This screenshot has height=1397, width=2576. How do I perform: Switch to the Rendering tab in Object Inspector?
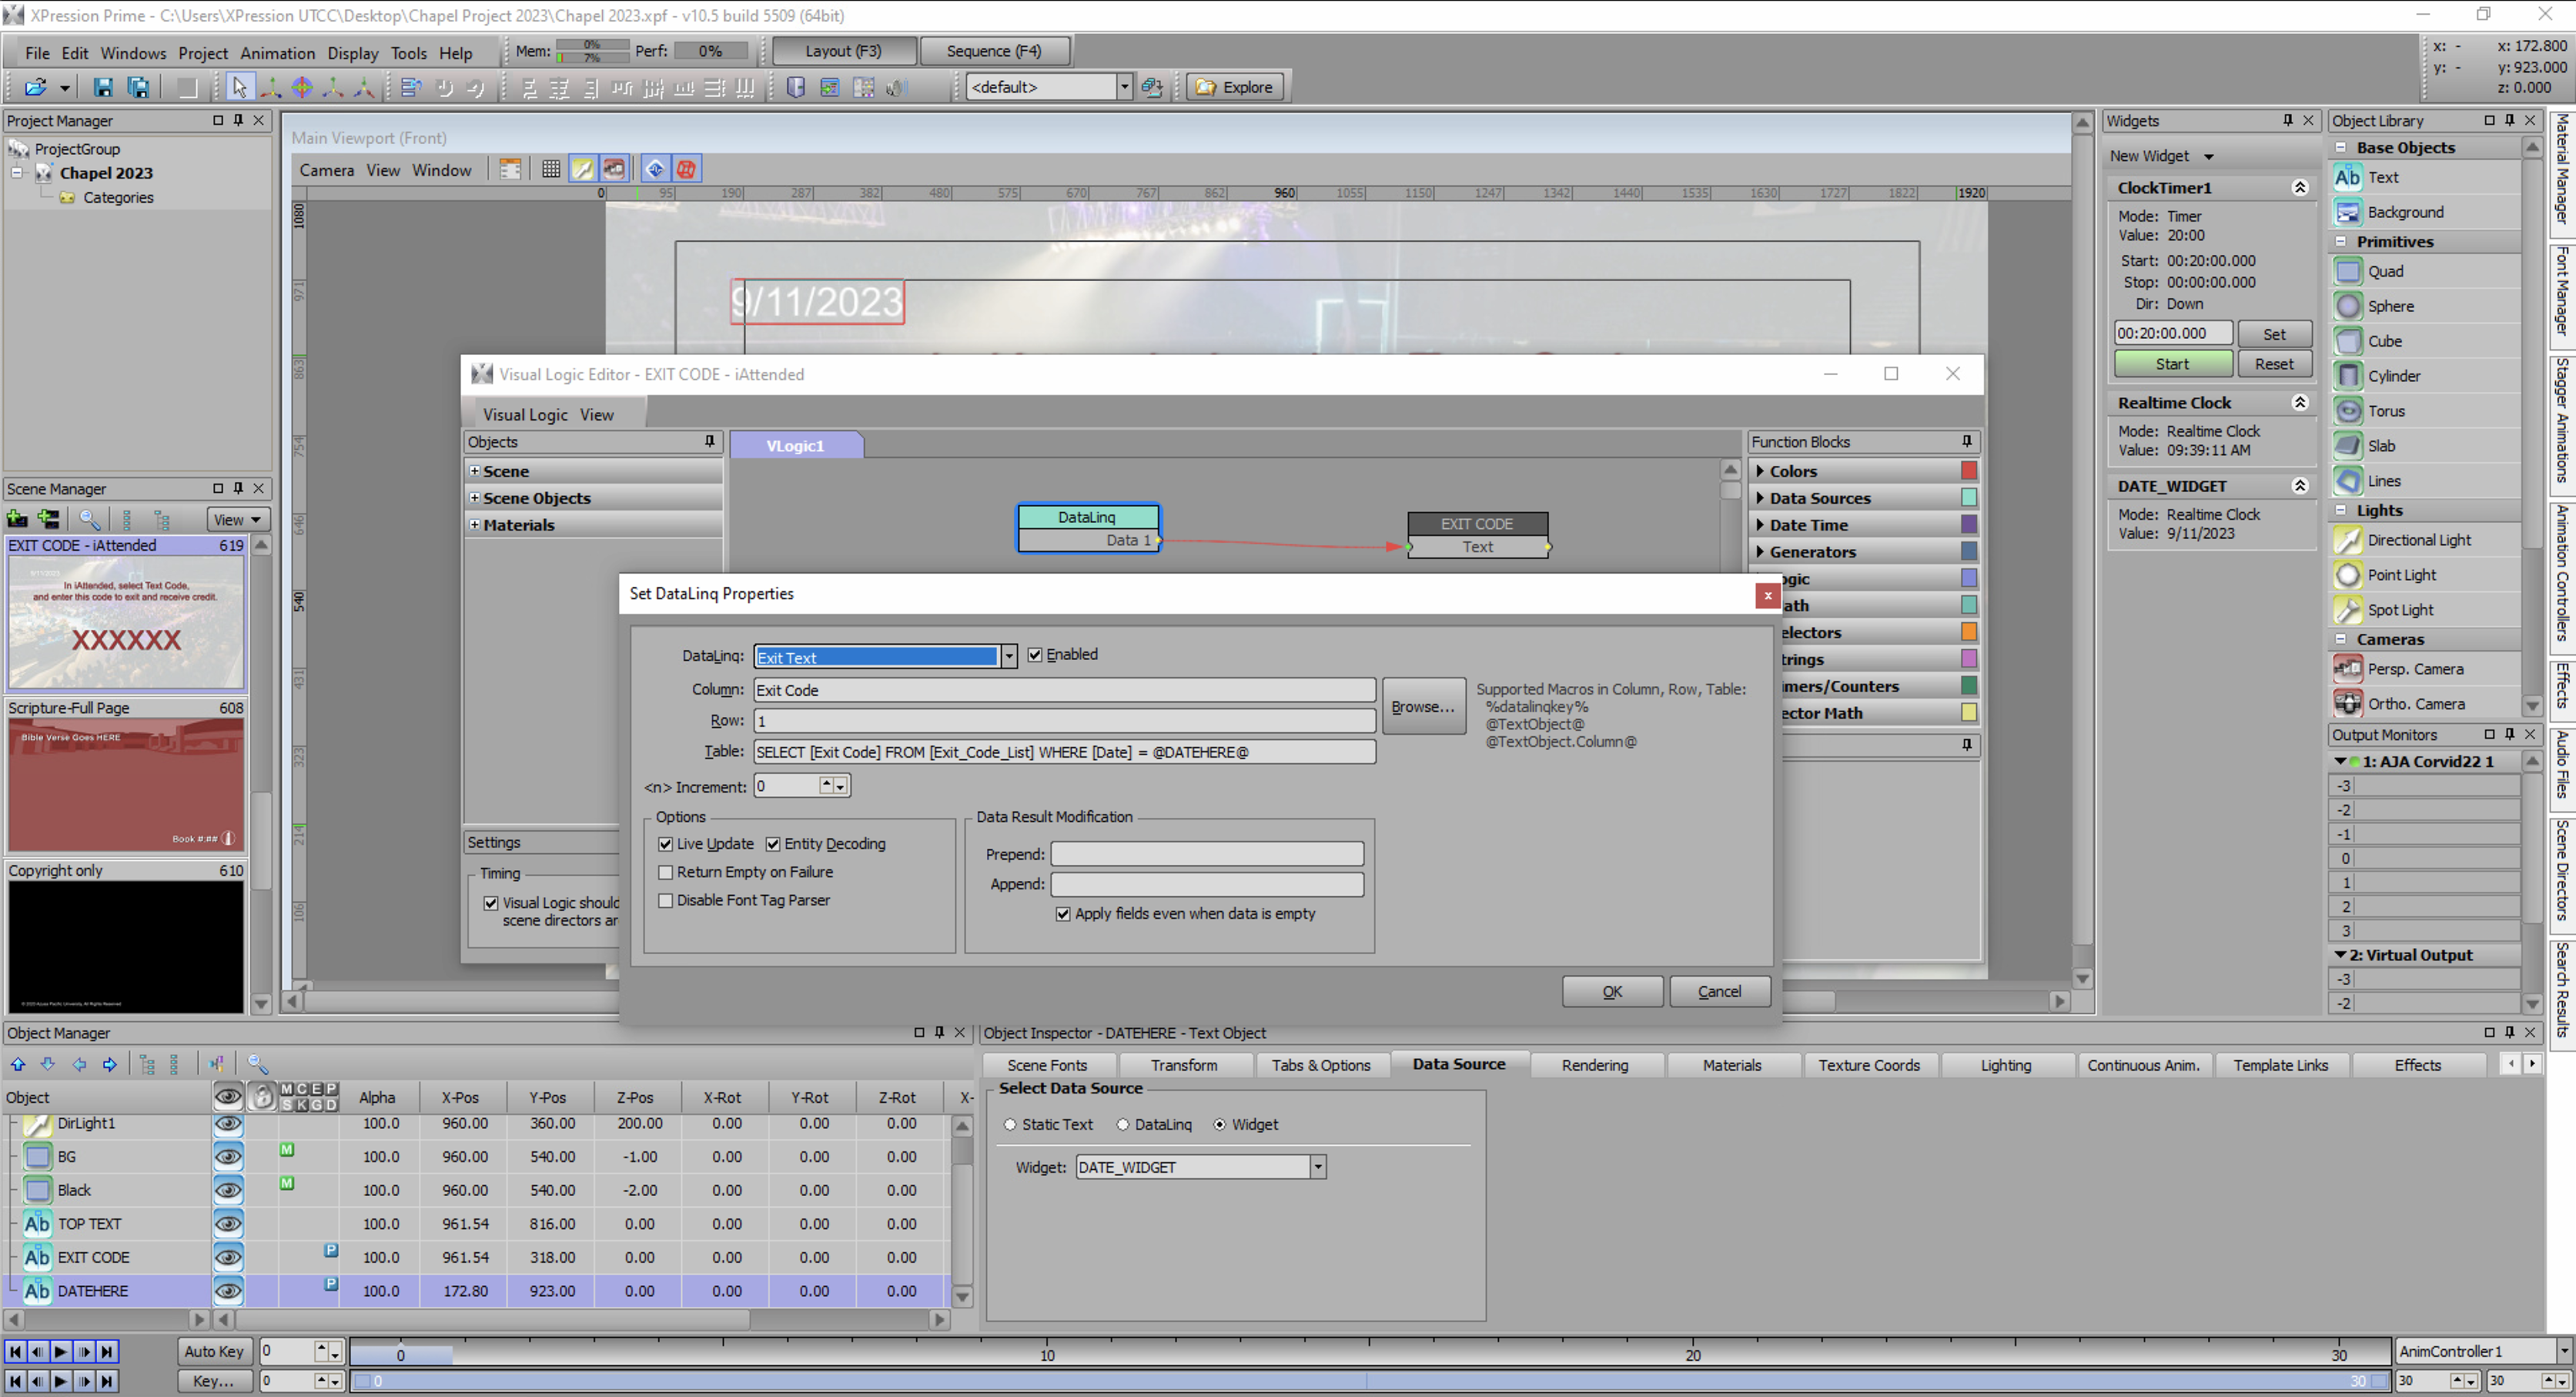1595,1064
